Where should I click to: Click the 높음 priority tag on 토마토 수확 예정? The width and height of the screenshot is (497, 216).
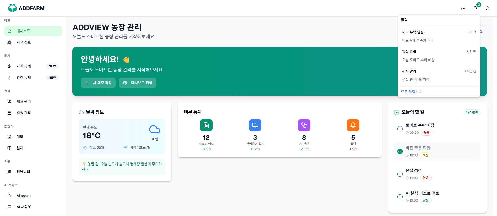tap(427, 133)
